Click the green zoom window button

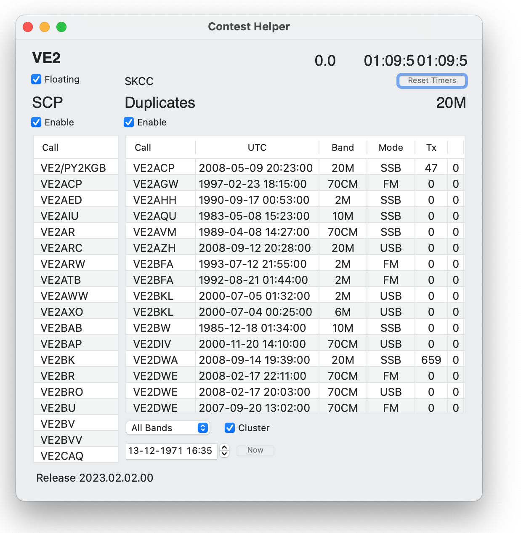coord(61,27)
